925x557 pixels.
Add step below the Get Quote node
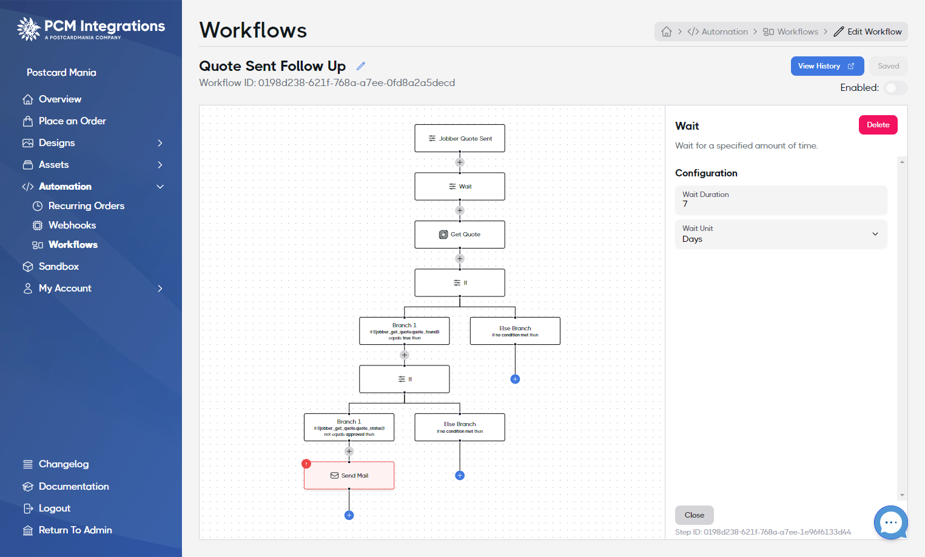(x=460, y=259)
